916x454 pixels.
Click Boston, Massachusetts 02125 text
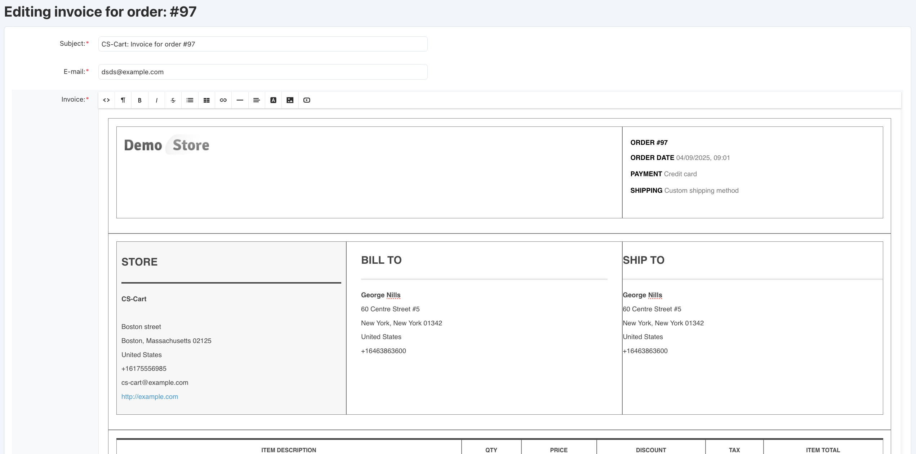click(x=166, y=341)
